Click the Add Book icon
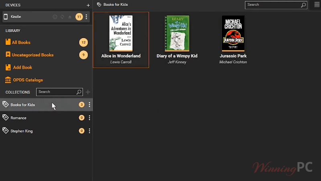 (x=8, y=67)
